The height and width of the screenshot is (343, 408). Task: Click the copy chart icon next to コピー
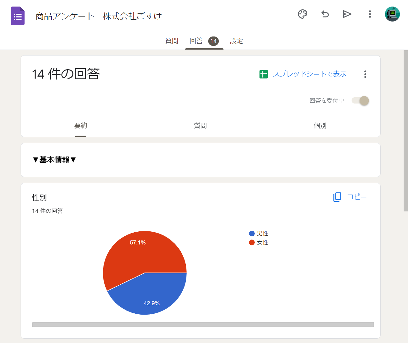pyautogui.click(x=337, y=197)
